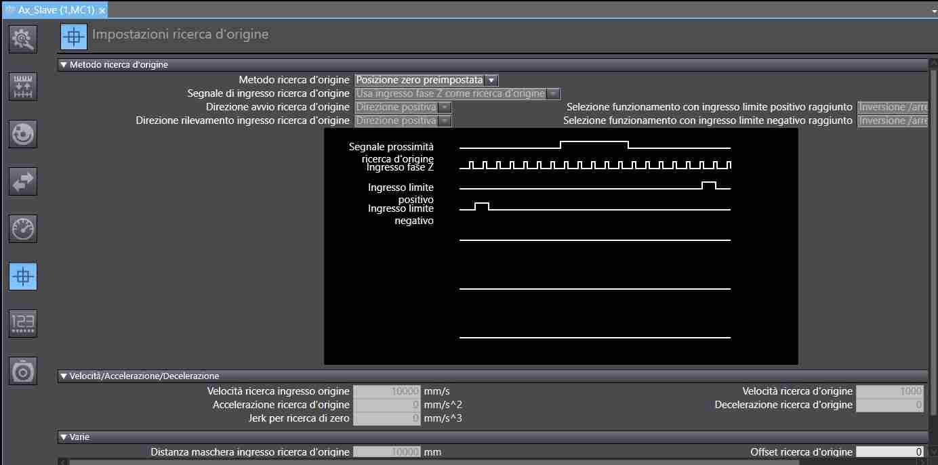Click Distanza maschera ingresso ricerca d'origine field

point(388,452)
